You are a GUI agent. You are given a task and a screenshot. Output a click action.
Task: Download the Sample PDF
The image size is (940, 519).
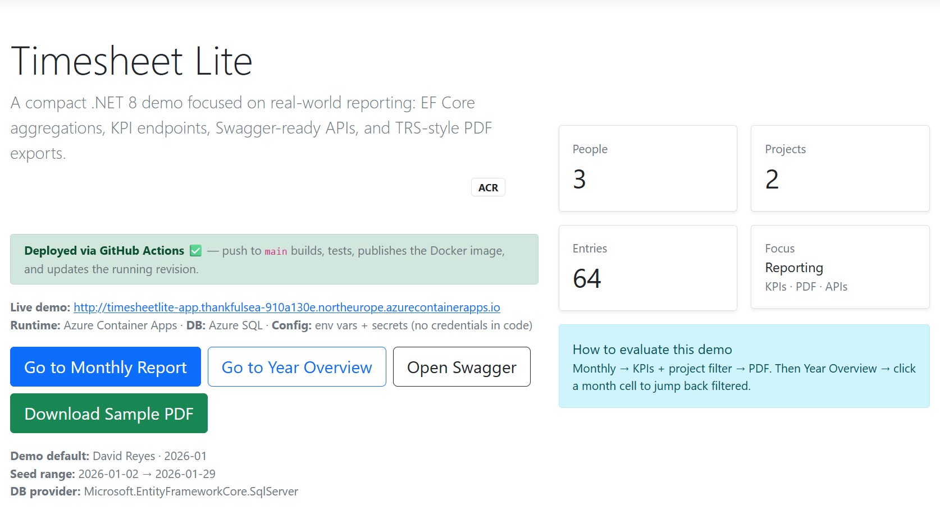coord(109,414)
